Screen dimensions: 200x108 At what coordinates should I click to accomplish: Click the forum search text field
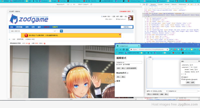click(32, 31)
